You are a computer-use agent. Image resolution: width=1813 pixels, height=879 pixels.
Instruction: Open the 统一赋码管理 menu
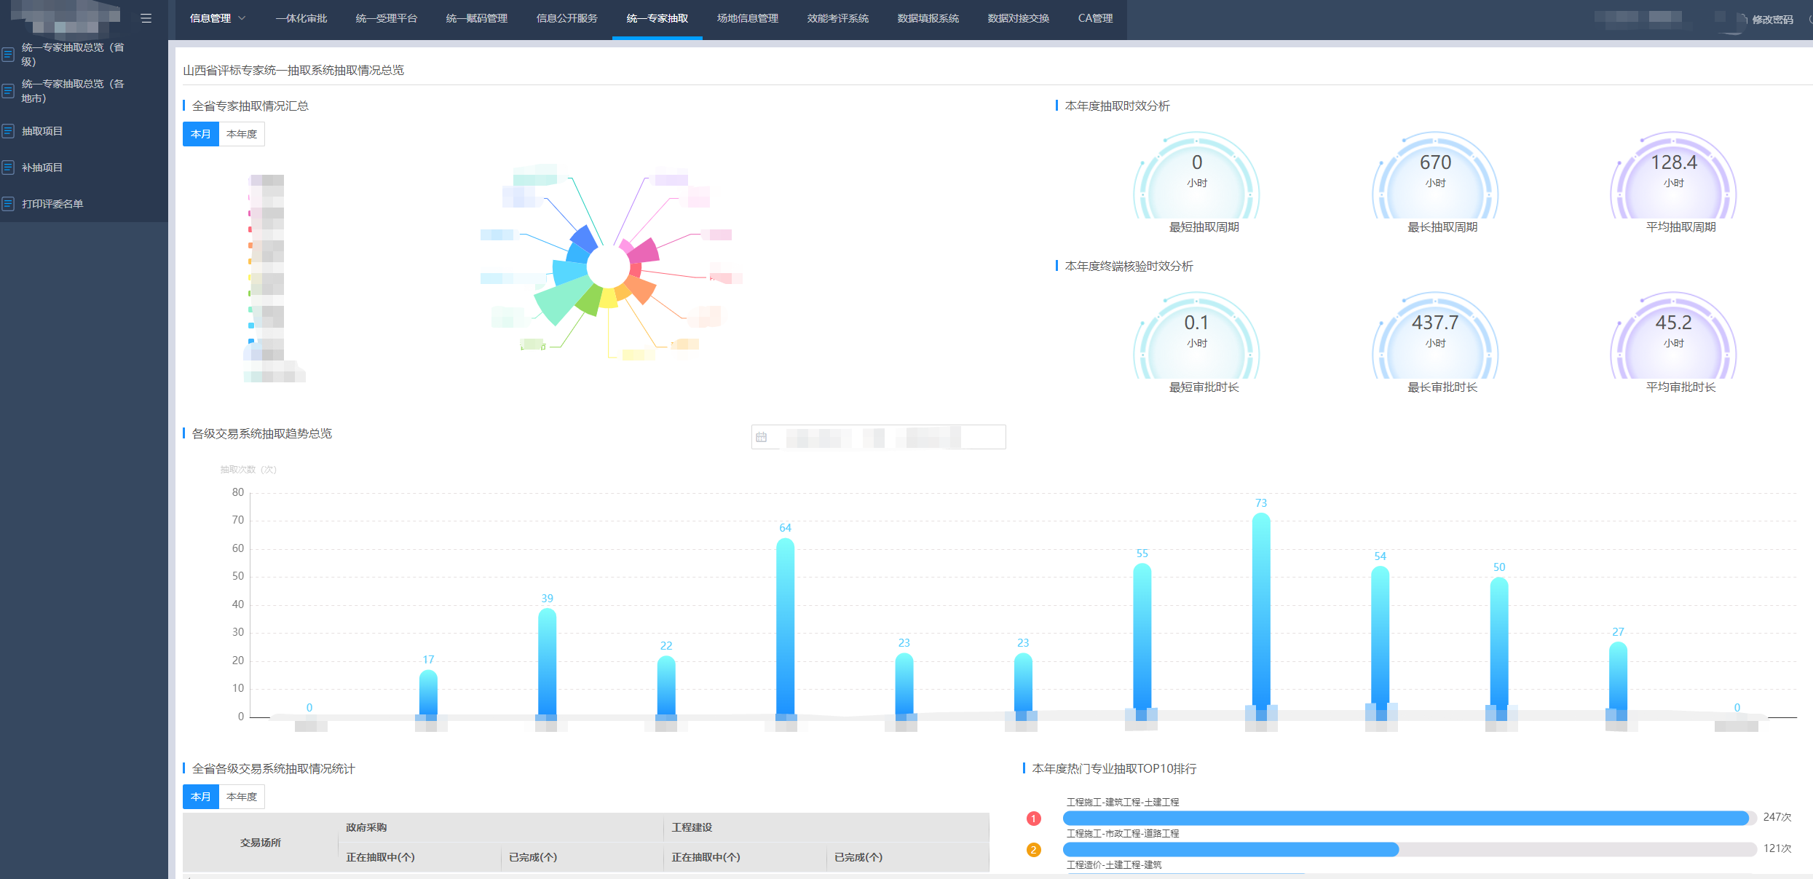pos(477,18)
